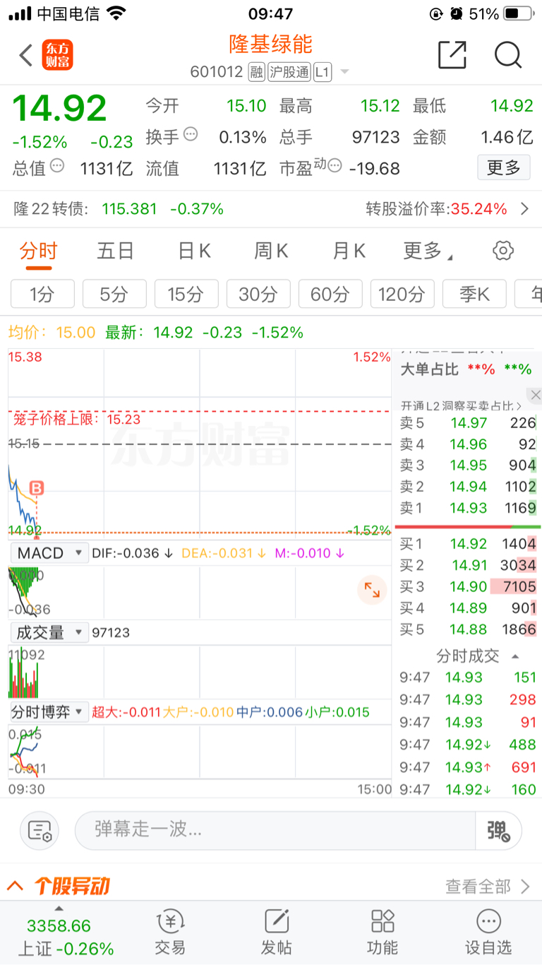Tap 大单占比 row
542x965 pixels.
coord(466,369)
